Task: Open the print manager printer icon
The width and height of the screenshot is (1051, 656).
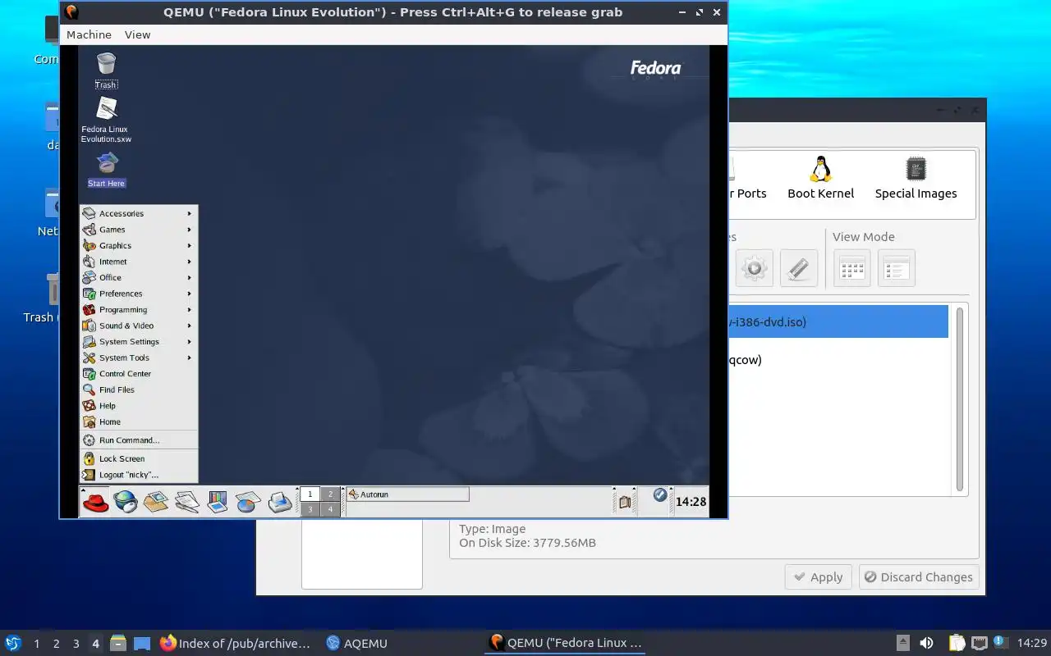Action: pos(280,501)
